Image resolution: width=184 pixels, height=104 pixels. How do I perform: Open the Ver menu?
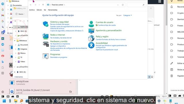(x=45, y=10)
